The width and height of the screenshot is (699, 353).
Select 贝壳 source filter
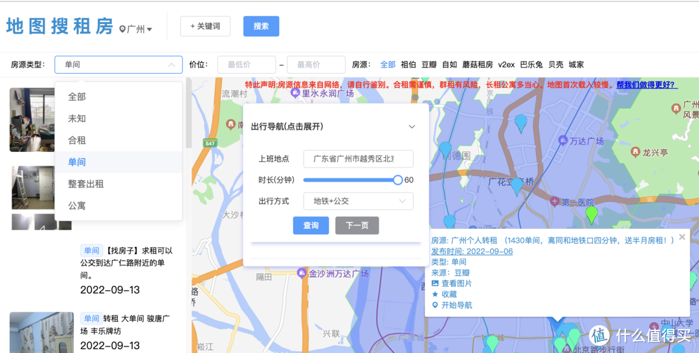(556, 65)
